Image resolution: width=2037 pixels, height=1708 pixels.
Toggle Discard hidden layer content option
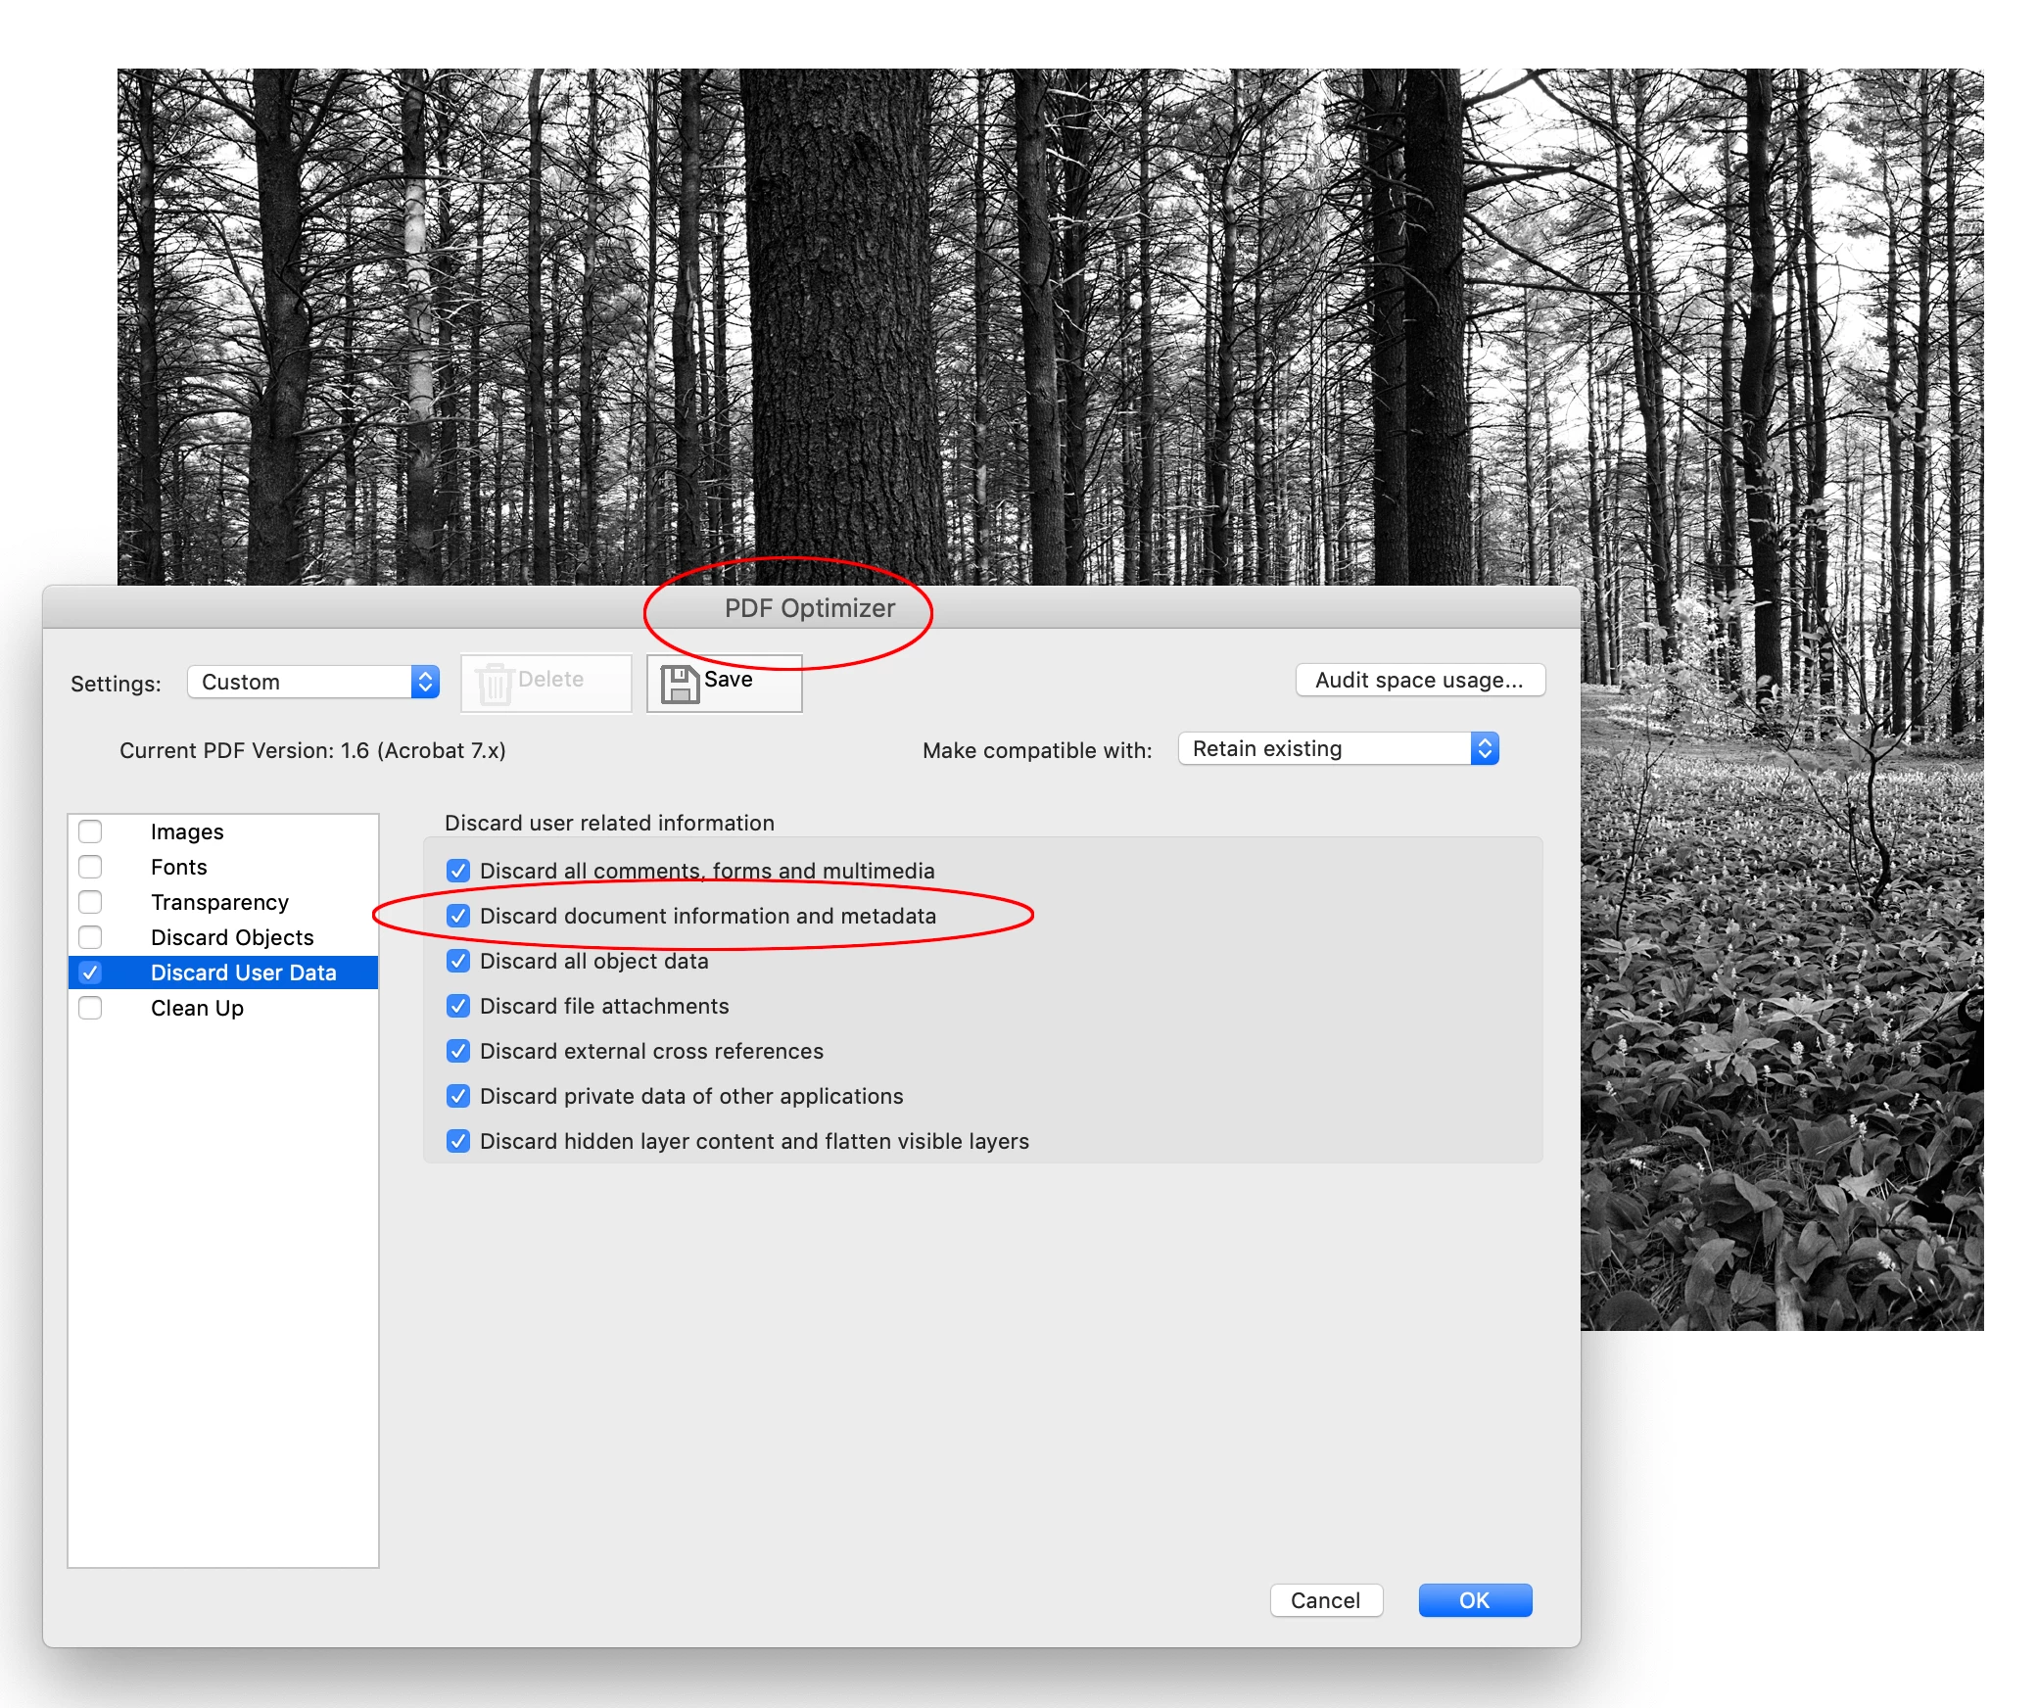(x=458, y=1141)
